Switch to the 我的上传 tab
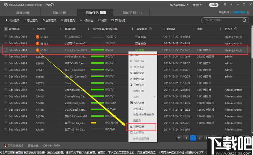Image resolution: width=253 pixels, height=155 pixels. click(59, 13)
